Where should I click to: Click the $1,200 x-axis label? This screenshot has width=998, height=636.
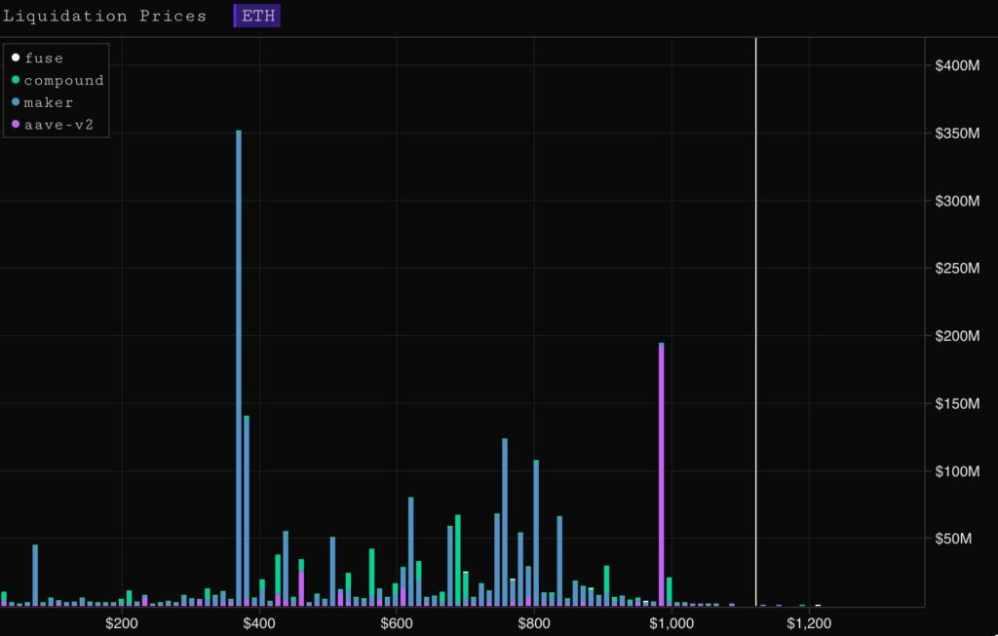pos(809,623)
